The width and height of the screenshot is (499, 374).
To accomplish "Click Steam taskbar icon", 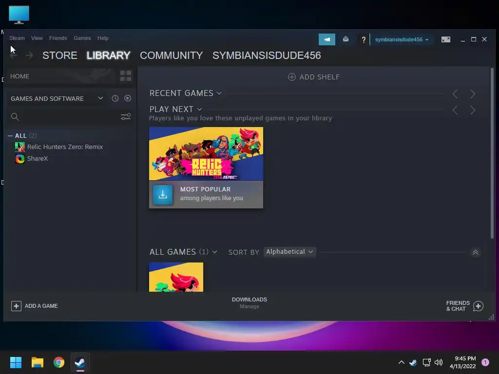I will tap(80, 362).
